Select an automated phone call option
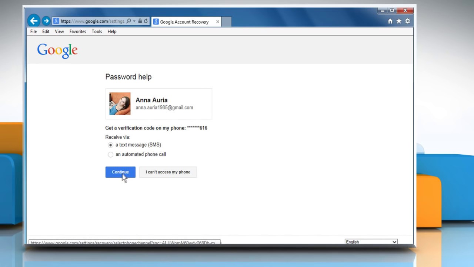 click(110, 154)
